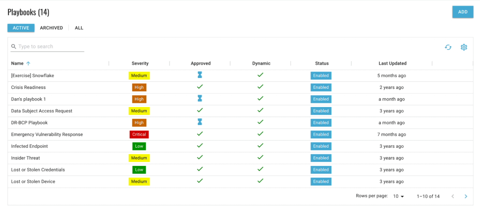This screenshot has height=209, width=480.
Task: Click Approved checkmark for Lost or Stolen Credentials
Action: click(x=200, y=169)
